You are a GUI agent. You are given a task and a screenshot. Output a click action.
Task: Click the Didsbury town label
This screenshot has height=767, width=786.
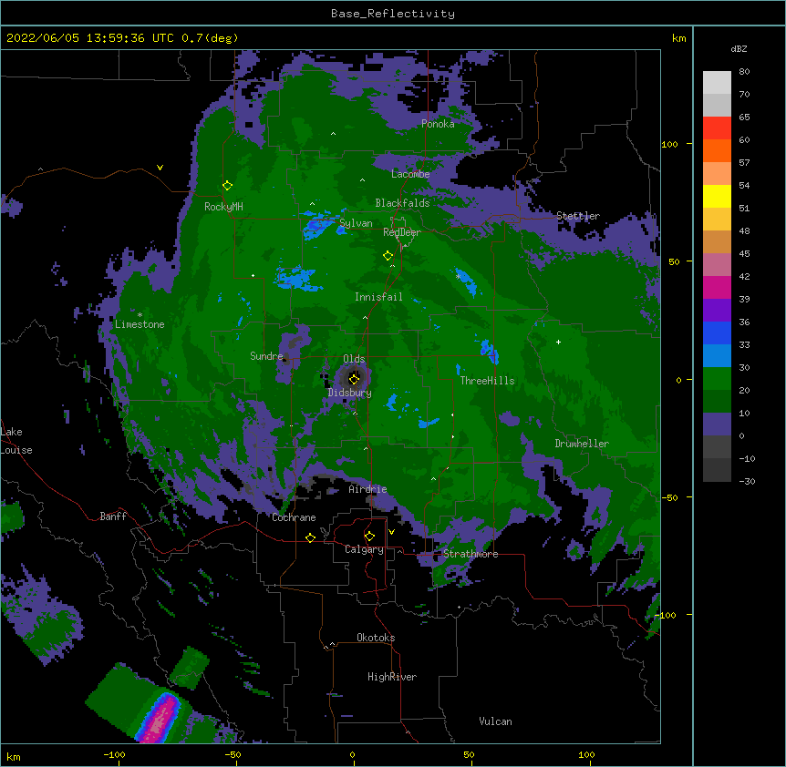[x=350, y=393]
